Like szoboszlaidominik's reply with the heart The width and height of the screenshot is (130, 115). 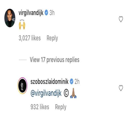(x=121, y=88)
